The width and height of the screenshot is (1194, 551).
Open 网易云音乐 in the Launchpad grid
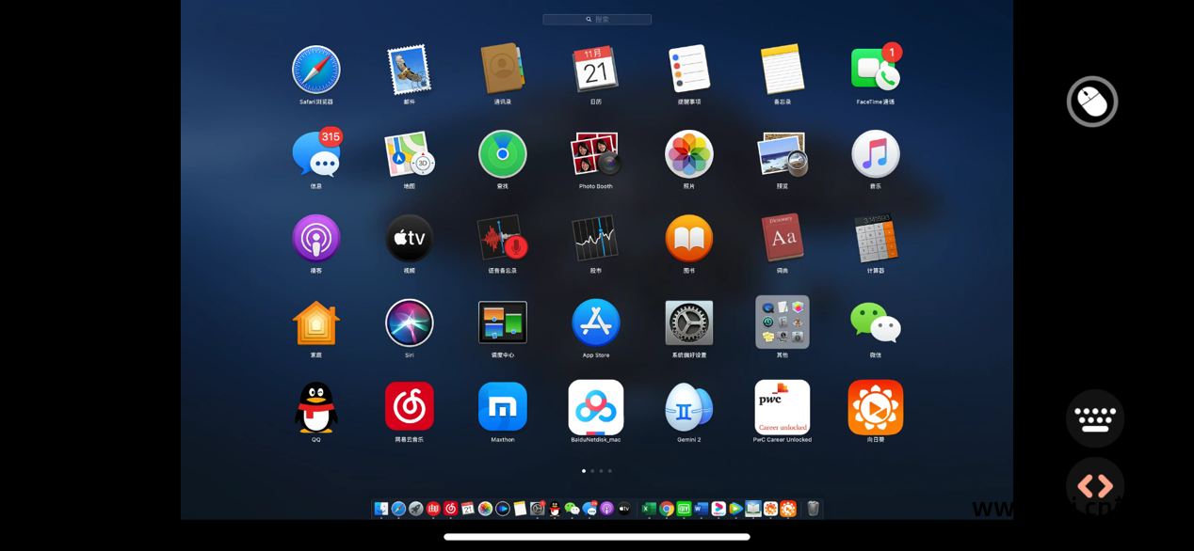click(410, 406)
